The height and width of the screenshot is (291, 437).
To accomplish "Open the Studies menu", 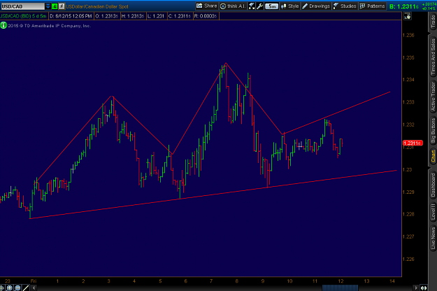I will click(x=345, y=6).
